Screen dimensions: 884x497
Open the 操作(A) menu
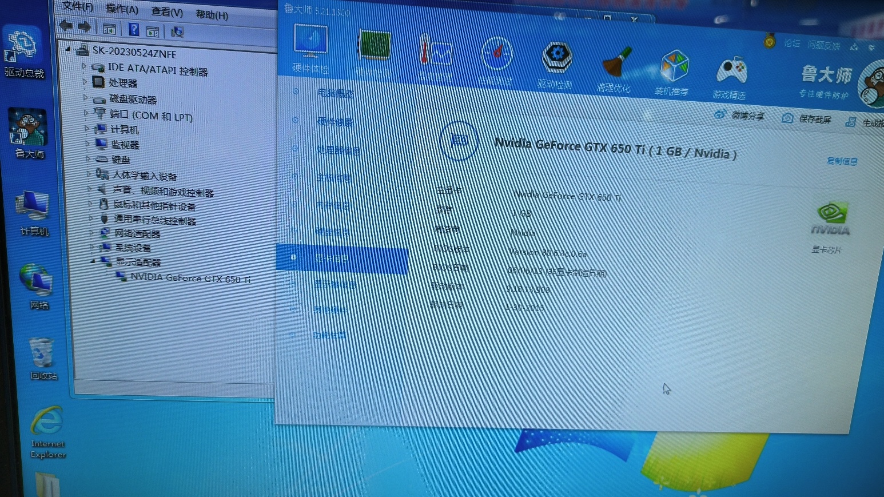click(x=122, y=9)
